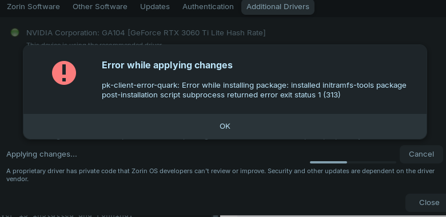Click the NVIDIA GA104 GeForce RTX 3060 Ti device entry

point(146,33)
